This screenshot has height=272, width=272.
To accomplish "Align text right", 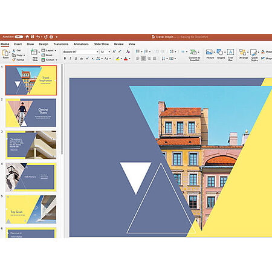I will (x=149, y=59).
